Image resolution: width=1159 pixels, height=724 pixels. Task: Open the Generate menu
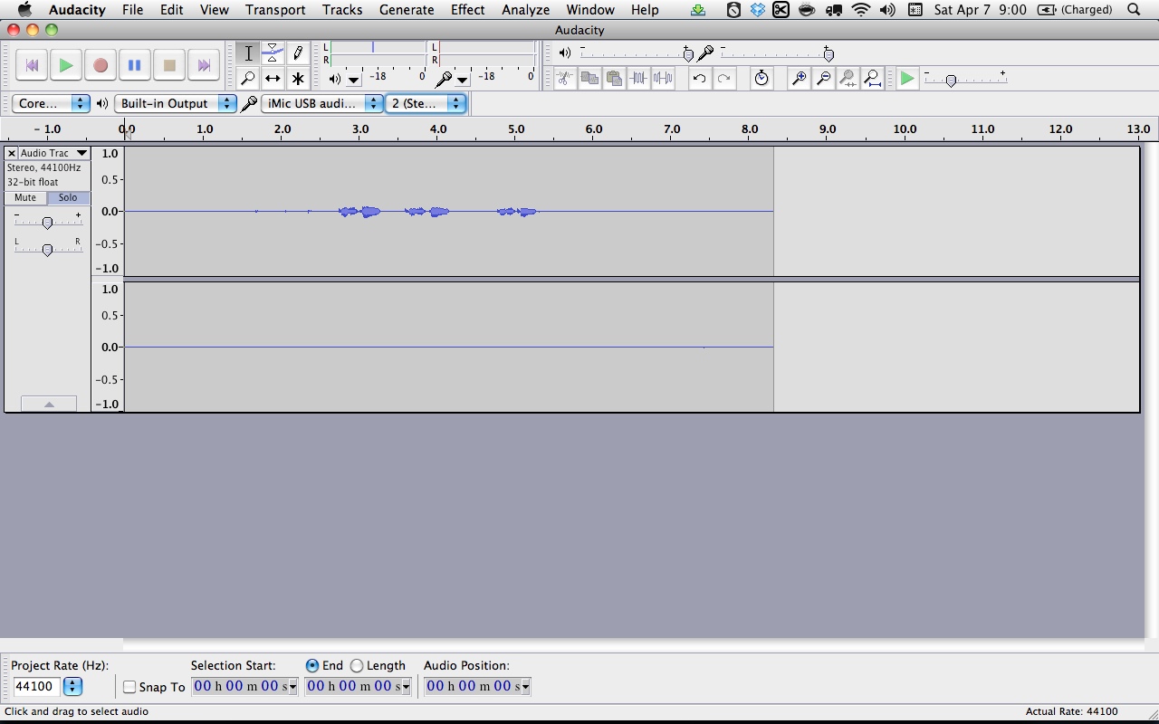point(407,10)
